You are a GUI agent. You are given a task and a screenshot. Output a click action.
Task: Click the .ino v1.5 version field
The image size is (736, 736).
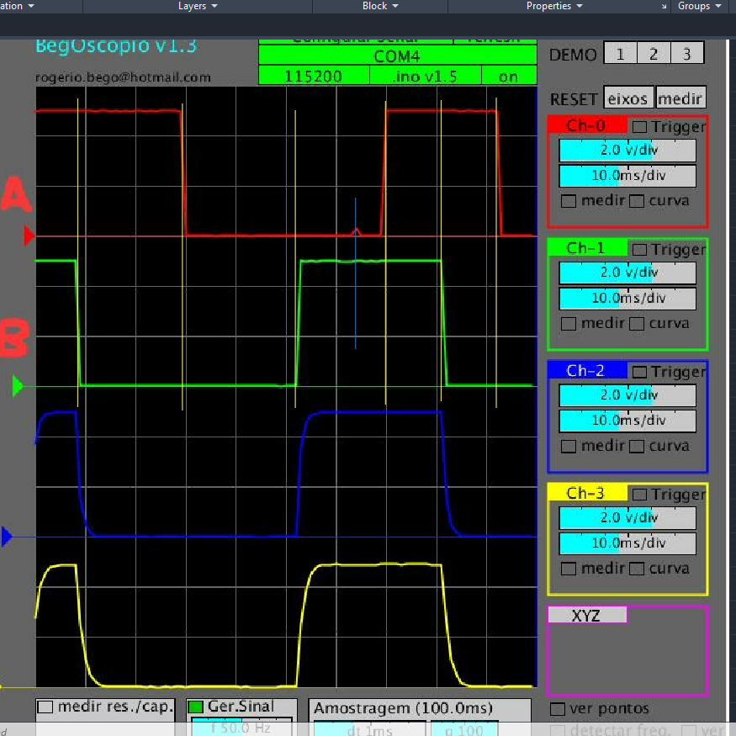coord(426,76)
